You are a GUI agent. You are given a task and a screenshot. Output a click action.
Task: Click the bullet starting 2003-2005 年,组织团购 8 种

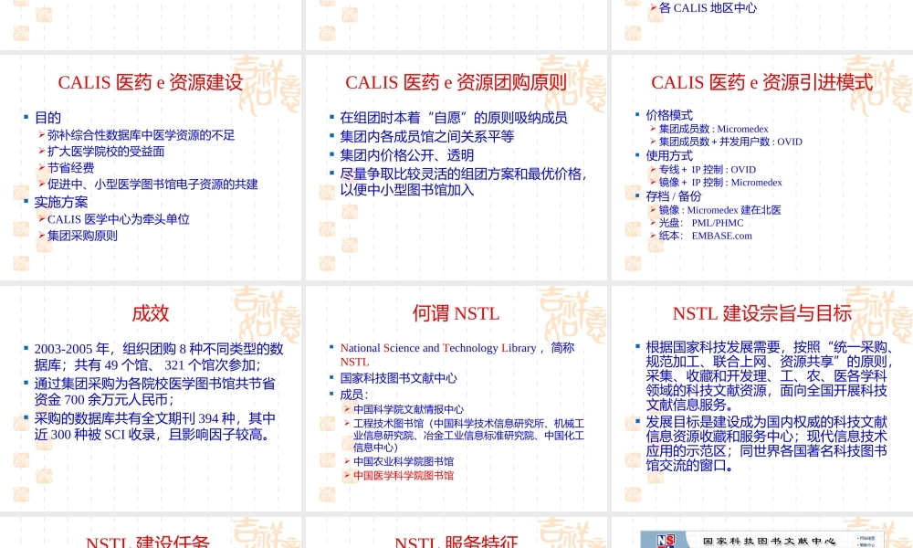click(158, 357)
